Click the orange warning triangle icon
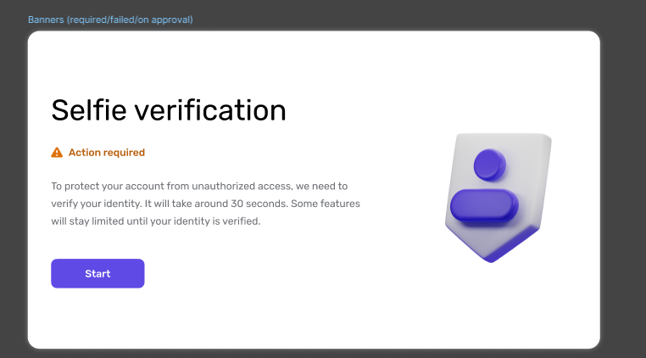This screenshot has height=358, width=646. [x=57, y=153]
